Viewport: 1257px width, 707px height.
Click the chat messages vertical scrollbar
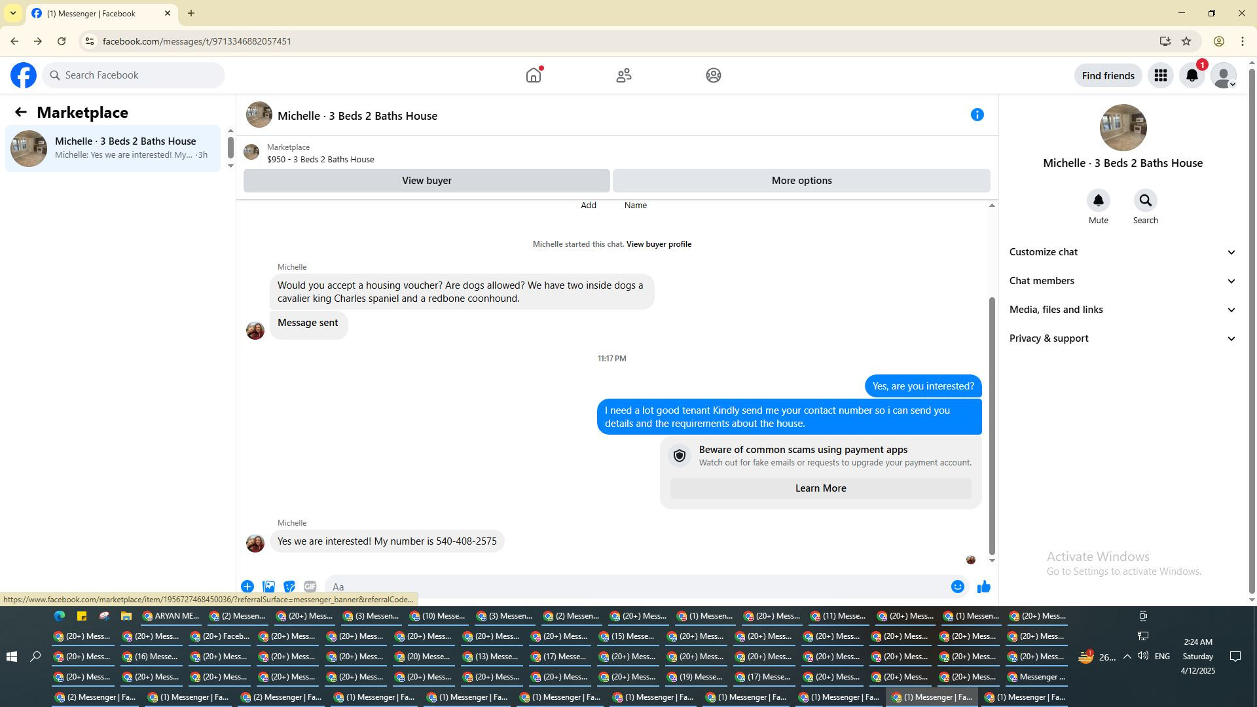[992, 426]
